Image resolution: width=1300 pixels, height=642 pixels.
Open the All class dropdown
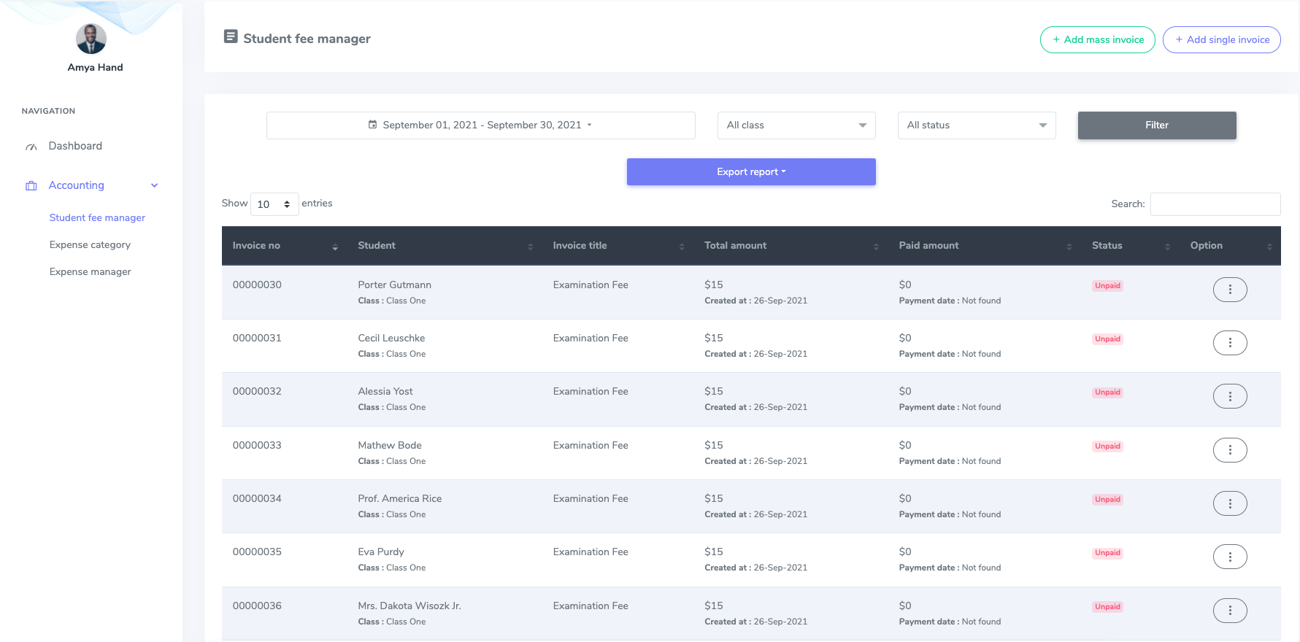796,125
